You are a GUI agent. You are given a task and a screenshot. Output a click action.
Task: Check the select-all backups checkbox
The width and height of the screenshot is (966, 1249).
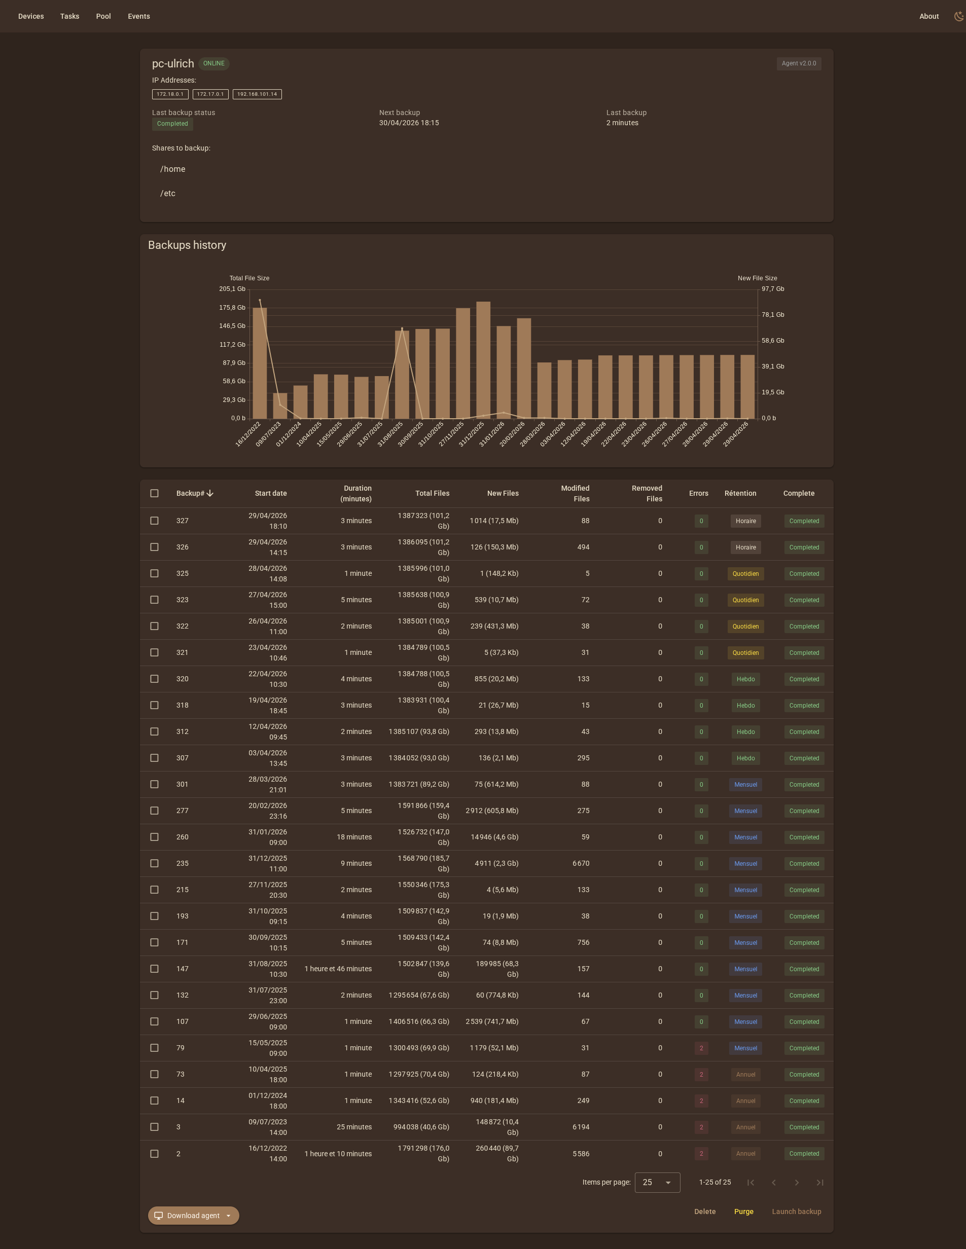pos(155,493)
